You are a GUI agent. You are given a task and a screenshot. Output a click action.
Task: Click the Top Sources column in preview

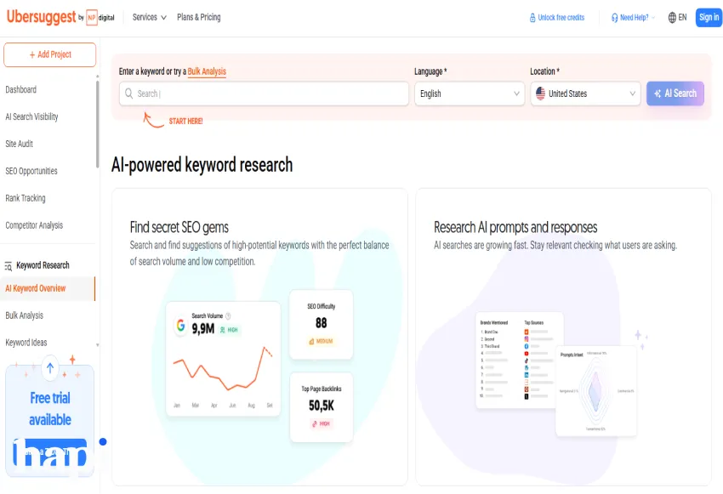click(x=538, y=360)
